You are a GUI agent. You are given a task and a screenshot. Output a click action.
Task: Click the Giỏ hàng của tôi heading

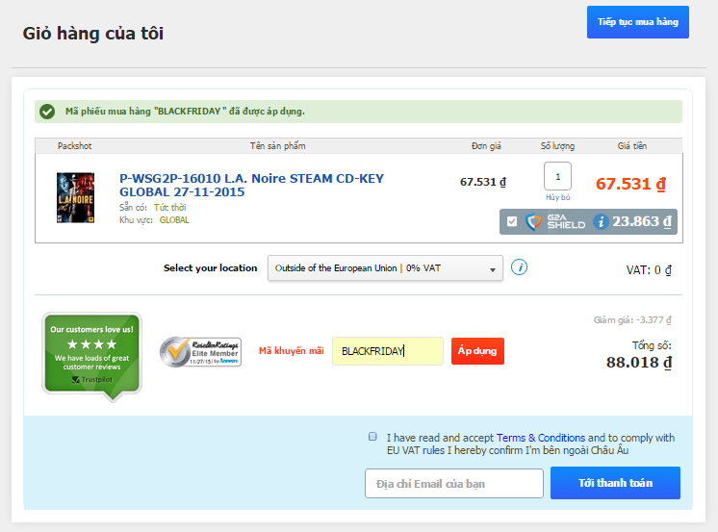(93, 34)
